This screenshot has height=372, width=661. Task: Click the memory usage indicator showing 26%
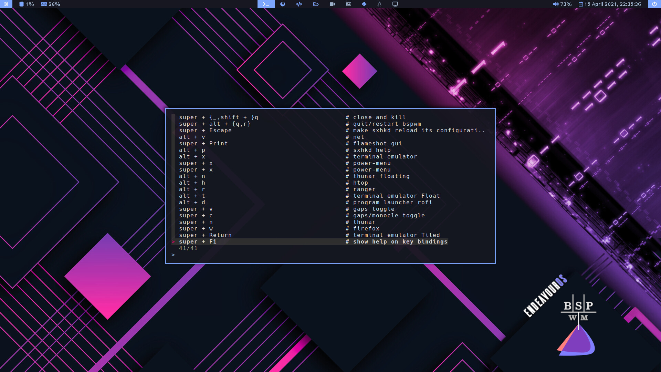point(50,4)
